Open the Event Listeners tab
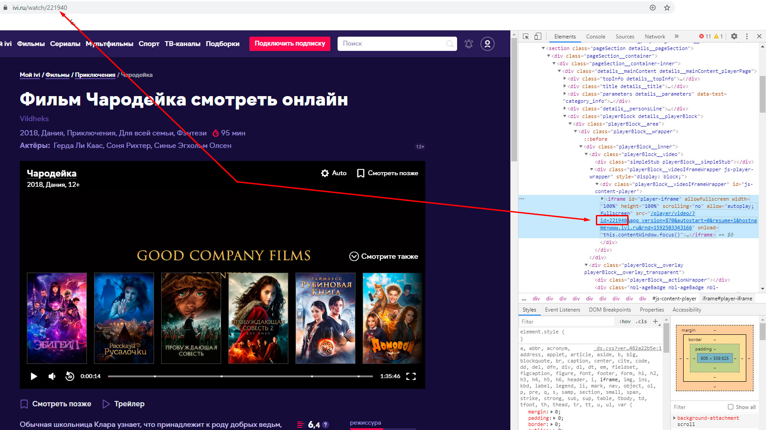This screenshot has width=766, height=430. coord(562,310)
